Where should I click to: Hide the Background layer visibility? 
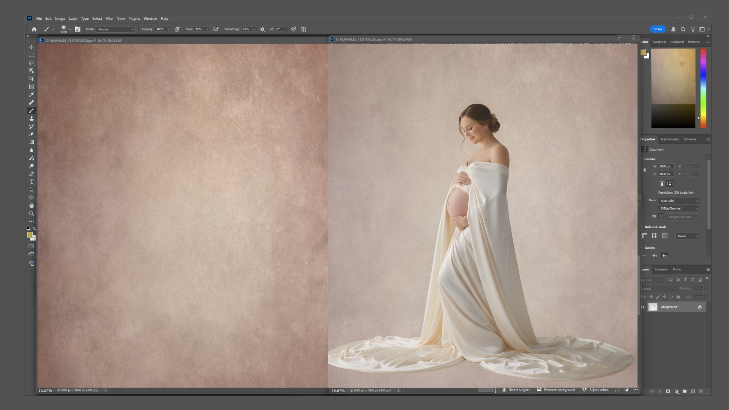(x=643, y=307)
